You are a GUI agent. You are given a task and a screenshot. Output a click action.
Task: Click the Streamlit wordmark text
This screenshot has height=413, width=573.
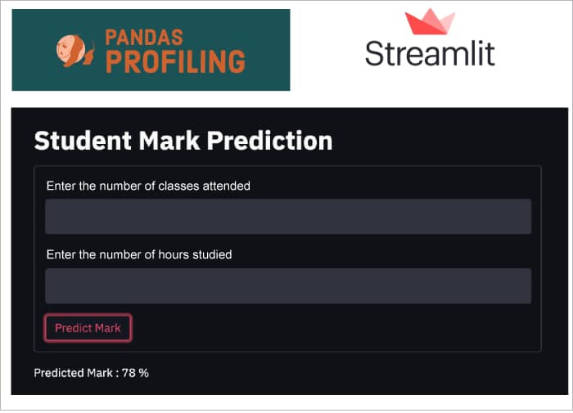[430, 54]
